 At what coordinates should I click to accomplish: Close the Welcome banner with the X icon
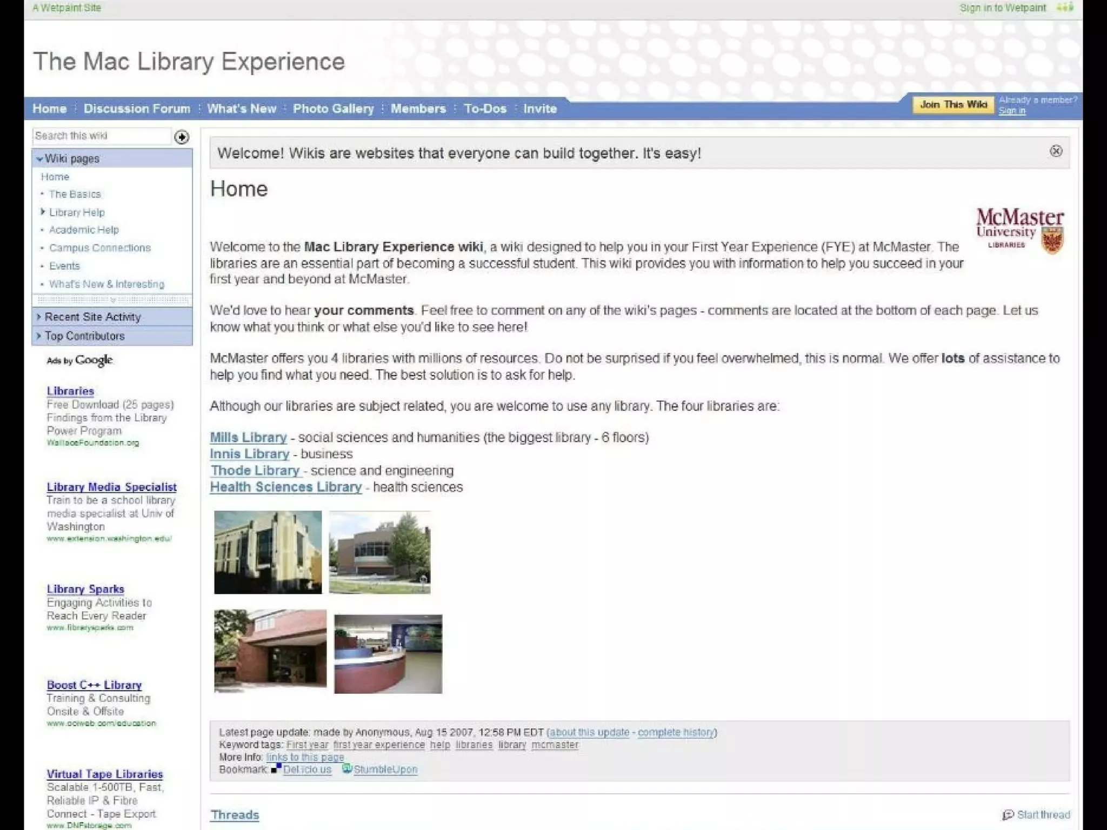pyautogui.click(x=1056, y=151)
